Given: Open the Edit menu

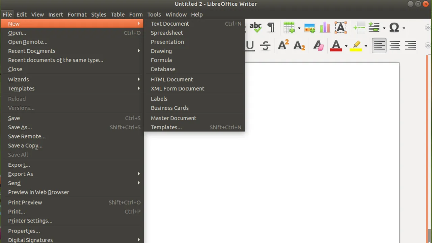Looking at the screenshot, I should point(21,15).
